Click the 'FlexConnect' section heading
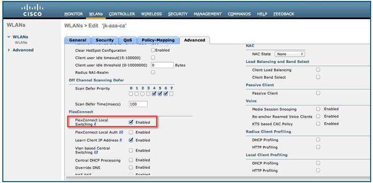 click(81, 112)
